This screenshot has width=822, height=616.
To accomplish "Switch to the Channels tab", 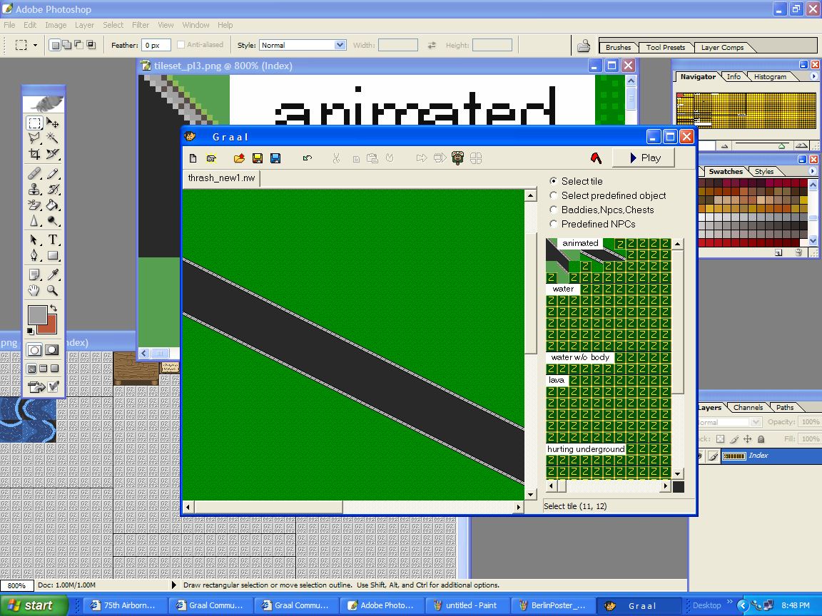I will click(x=748, y=408).
